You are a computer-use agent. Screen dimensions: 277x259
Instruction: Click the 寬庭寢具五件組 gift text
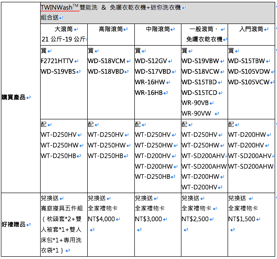(x=62, y=209)
